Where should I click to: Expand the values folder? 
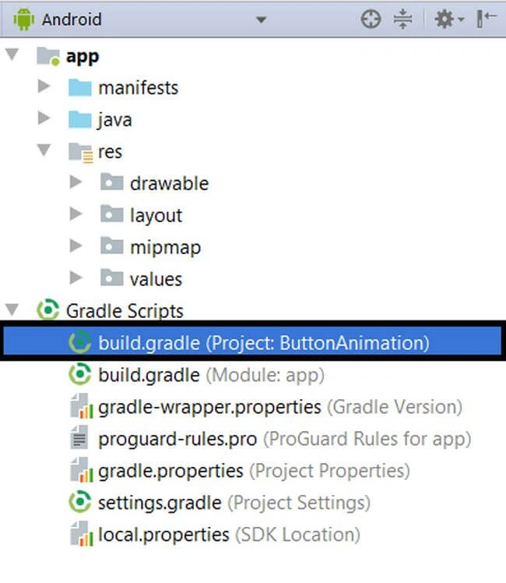pyautogui.click(x=76, y=277)
